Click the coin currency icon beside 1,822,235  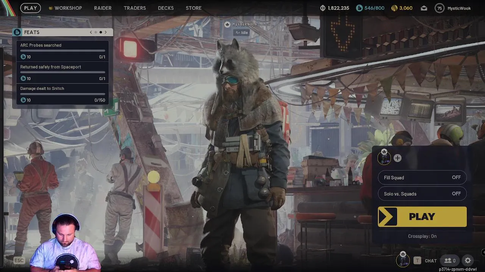323,8
